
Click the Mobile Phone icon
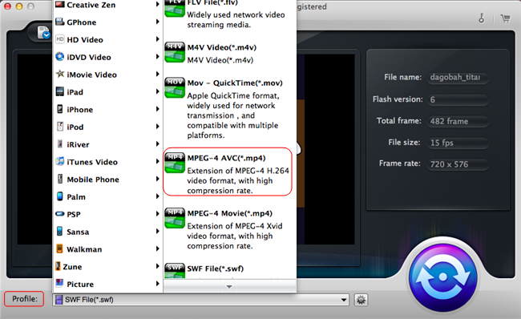[x=60, y=179]
